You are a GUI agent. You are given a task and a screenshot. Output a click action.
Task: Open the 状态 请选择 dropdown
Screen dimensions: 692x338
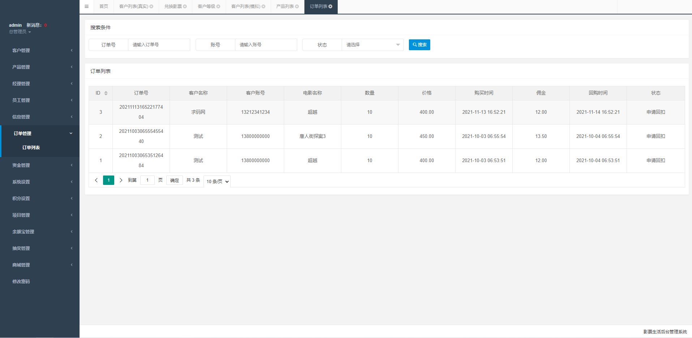click(373, 45)
